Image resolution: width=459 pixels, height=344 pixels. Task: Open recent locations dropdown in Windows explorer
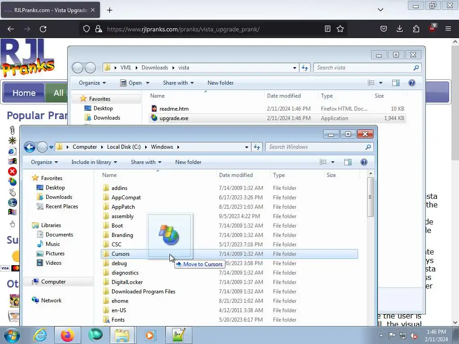(51, 147)
